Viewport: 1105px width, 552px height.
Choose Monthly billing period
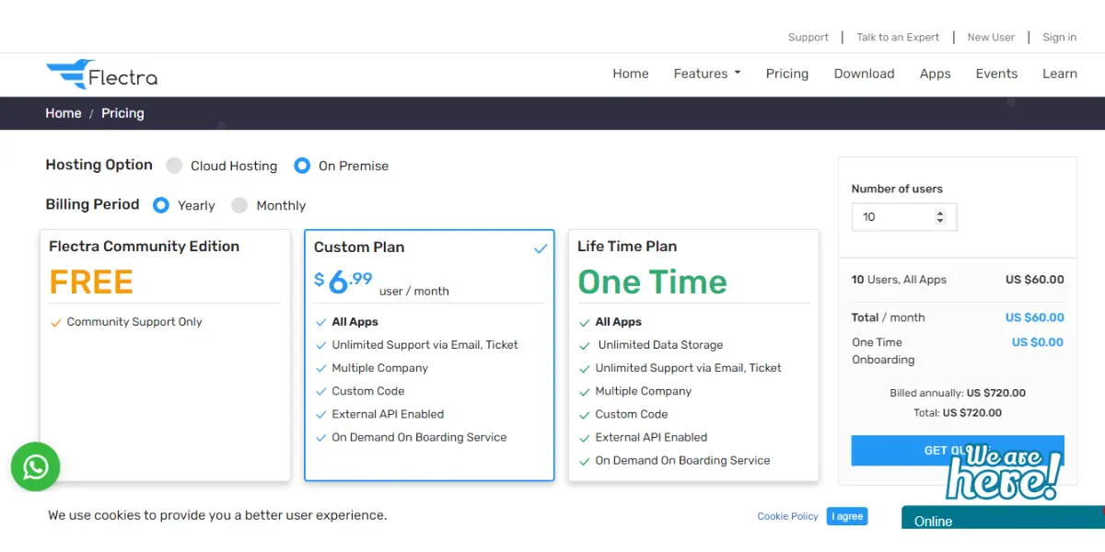tap(239, 205)
